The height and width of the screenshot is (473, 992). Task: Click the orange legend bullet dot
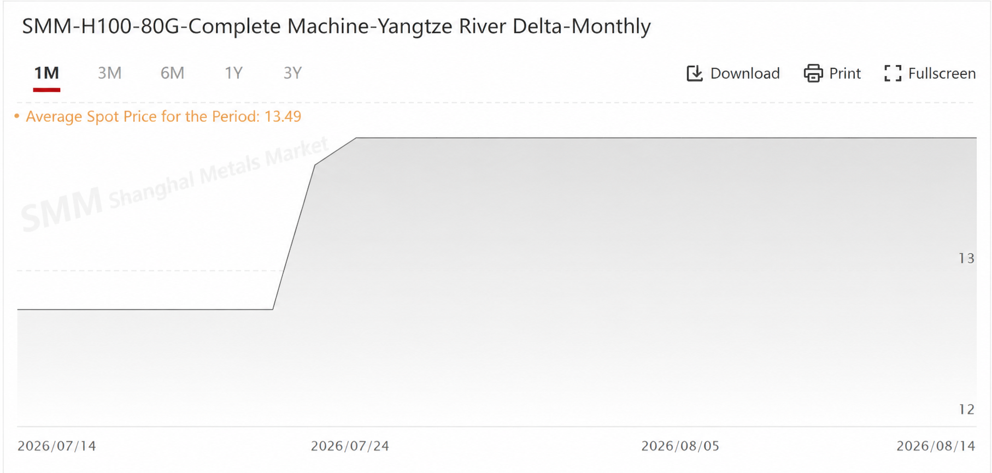tap(16, 116)
